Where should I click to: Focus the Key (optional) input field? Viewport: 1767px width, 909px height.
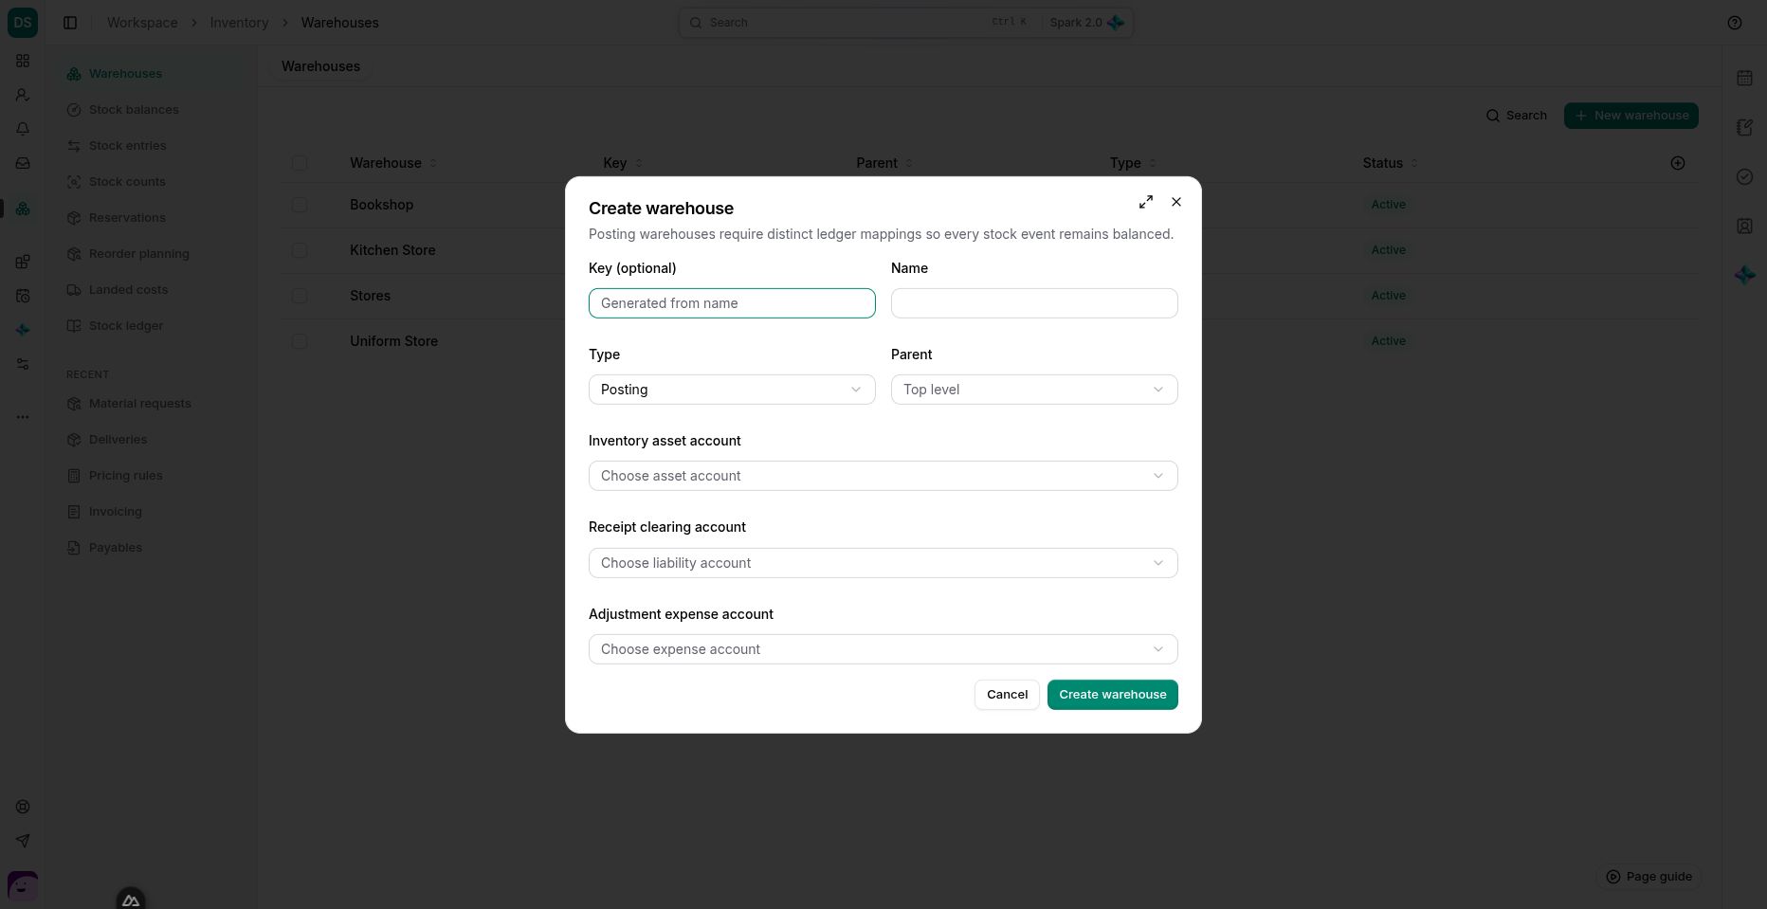coord(732,303)
